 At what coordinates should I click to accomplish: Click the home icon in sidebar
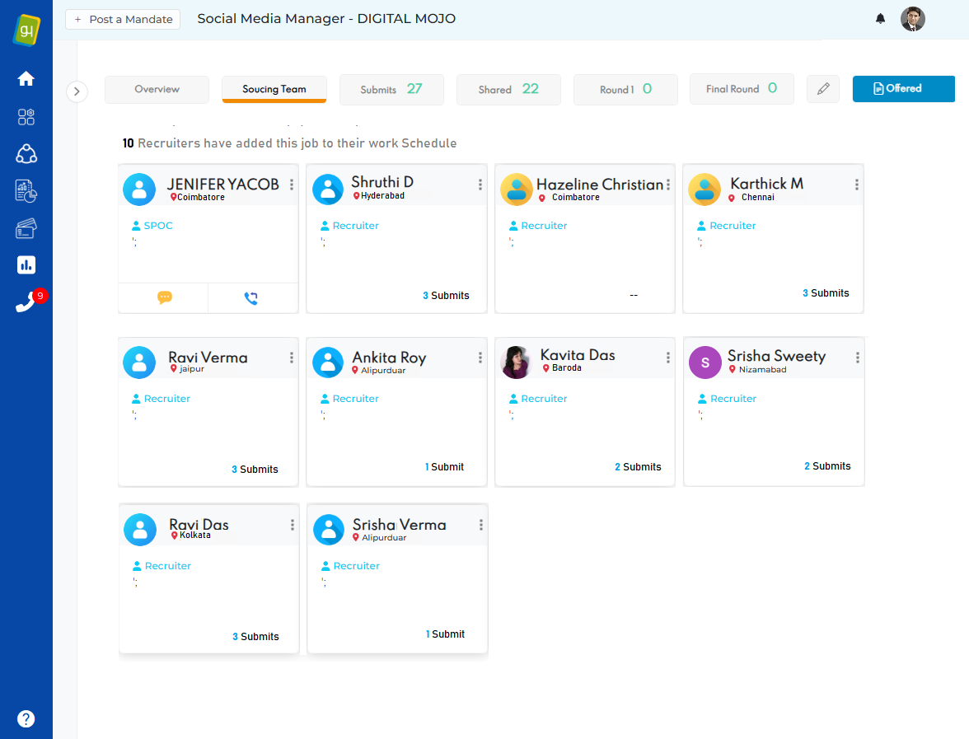pos(26,79)
